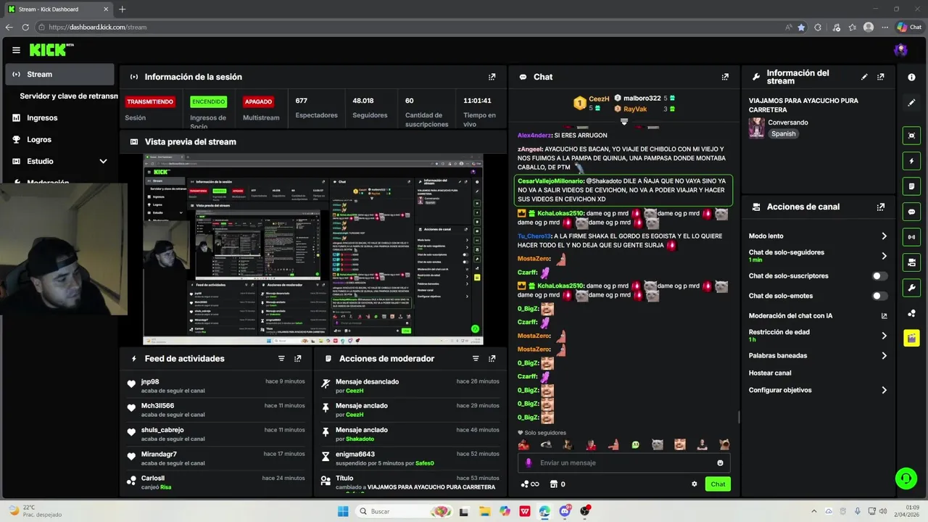Click the chat scrollbar
The width and height of the screenshot is (928, 522).
click(739, 418)
